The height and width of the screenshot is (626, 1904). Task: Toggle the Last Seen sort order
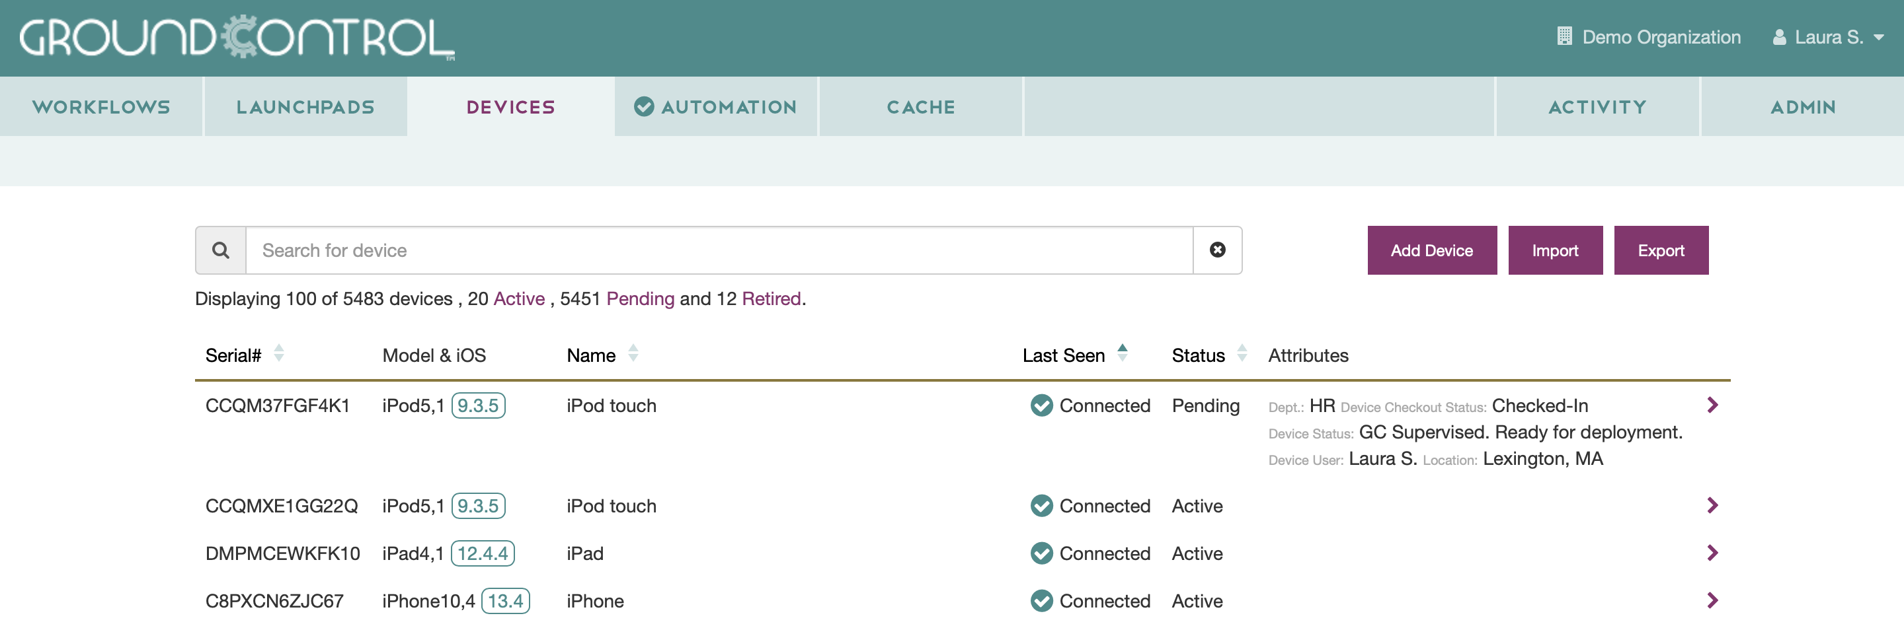[x=1122, y=353]
